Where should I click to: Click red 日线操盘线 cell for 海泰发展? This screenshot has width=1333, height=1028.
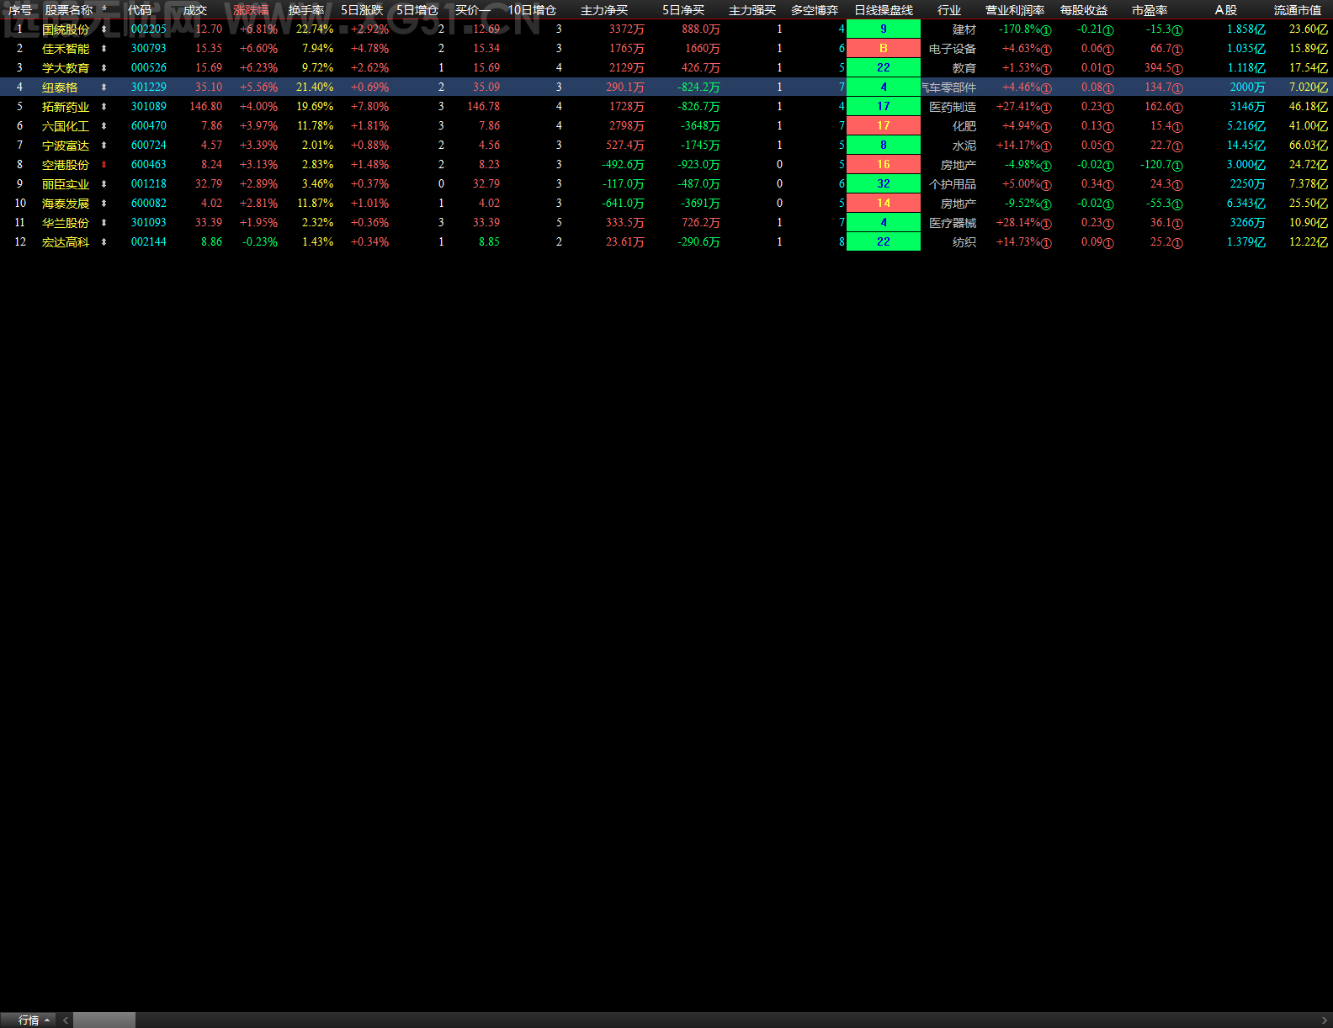pyautogui.click(x=884, y=204)
